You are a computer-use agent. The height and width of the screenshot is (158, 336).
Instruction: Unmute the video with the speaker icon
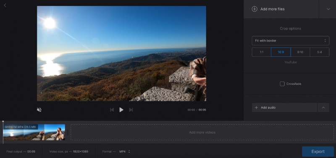[39, 110]
